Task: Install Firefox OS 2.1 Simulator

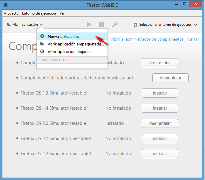Action: click(160, 138)
